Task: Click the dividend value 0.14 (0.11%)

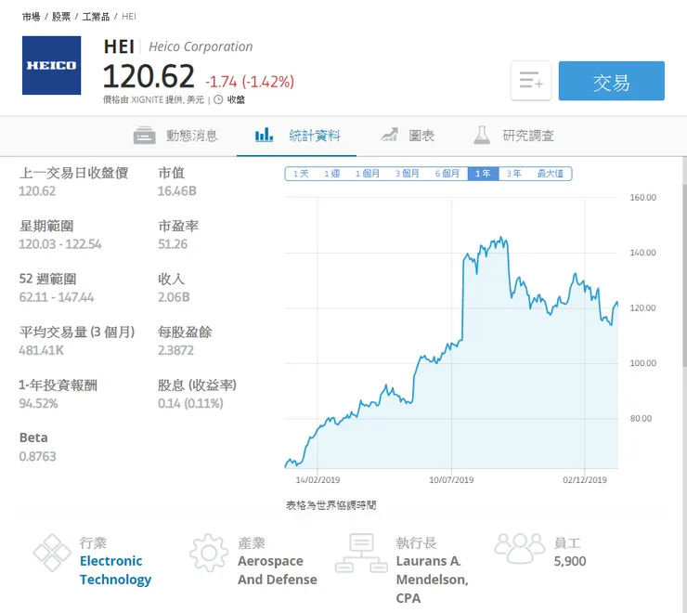Action: click(190, 403)
